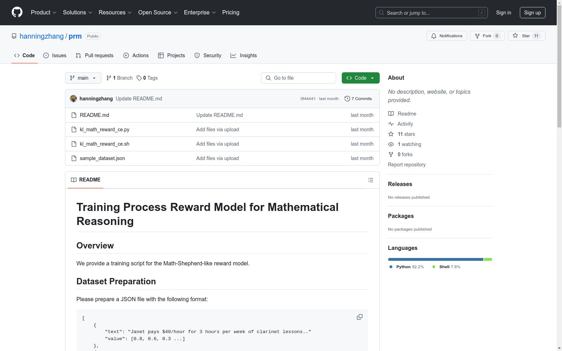Click the Sign in link
The image size is (562, 351).
point(504,13)
